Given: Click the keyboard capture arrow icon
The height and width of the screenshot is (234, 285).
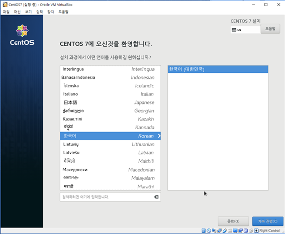Looking at the screenshot, I should point(256,230).
